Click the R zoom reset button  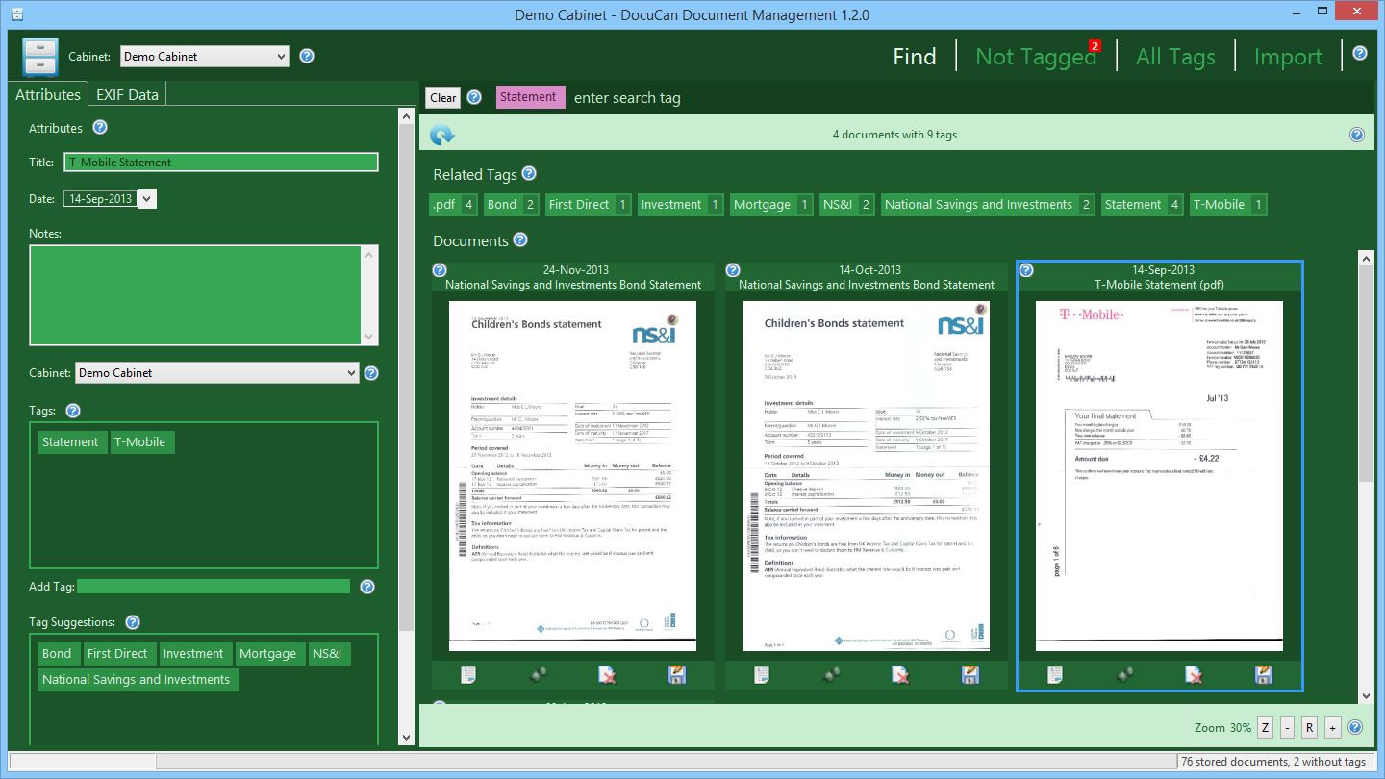(x=1309, y=728)
